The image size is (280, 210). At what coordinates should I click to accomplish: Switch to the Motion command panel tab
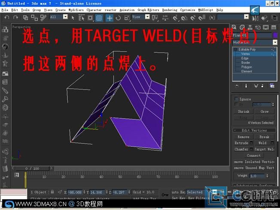coord(258,27)
